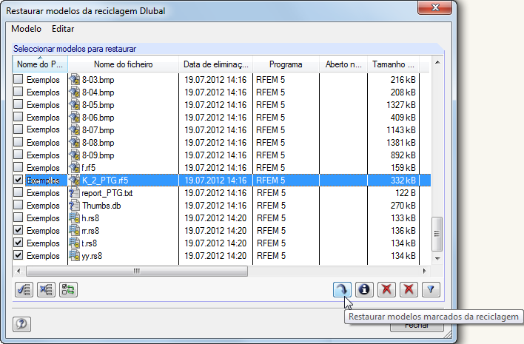Open the model info button
This screenshot has height=344, width=524.
(x=364, y=289)
